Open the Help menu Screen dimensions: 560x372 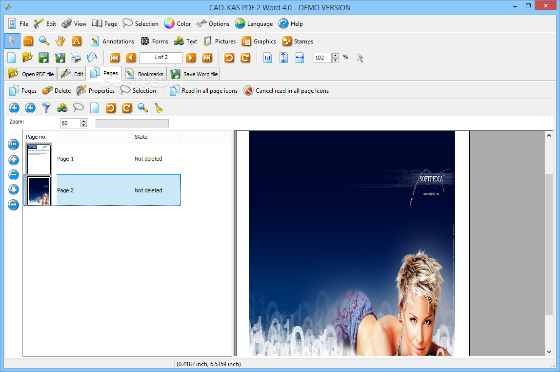tap(291, 23)
